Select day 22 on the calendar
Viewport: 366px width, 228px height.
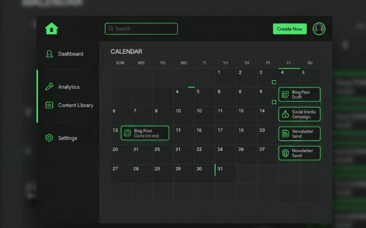click(199, 150)
